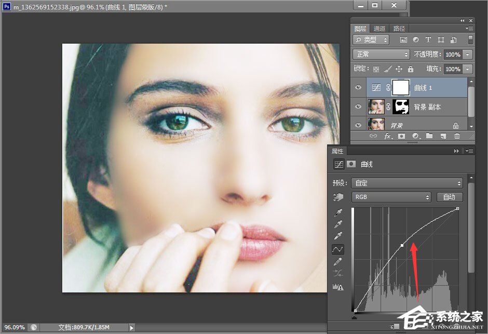Filter layers by text type icon

pyautogui.click(x=428, y=40)
